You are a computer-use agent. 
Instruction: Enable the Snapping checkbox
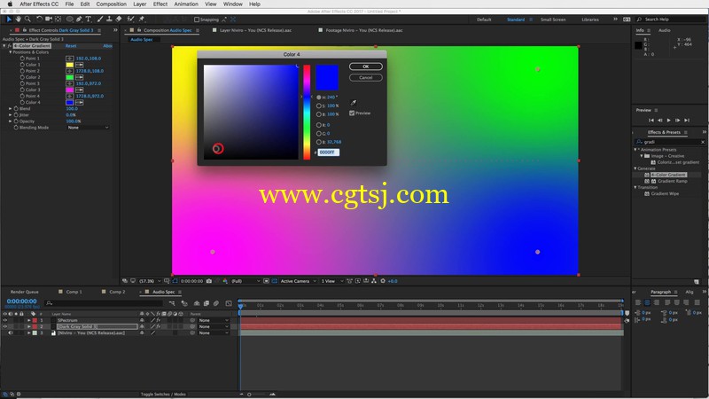(197, 20)
